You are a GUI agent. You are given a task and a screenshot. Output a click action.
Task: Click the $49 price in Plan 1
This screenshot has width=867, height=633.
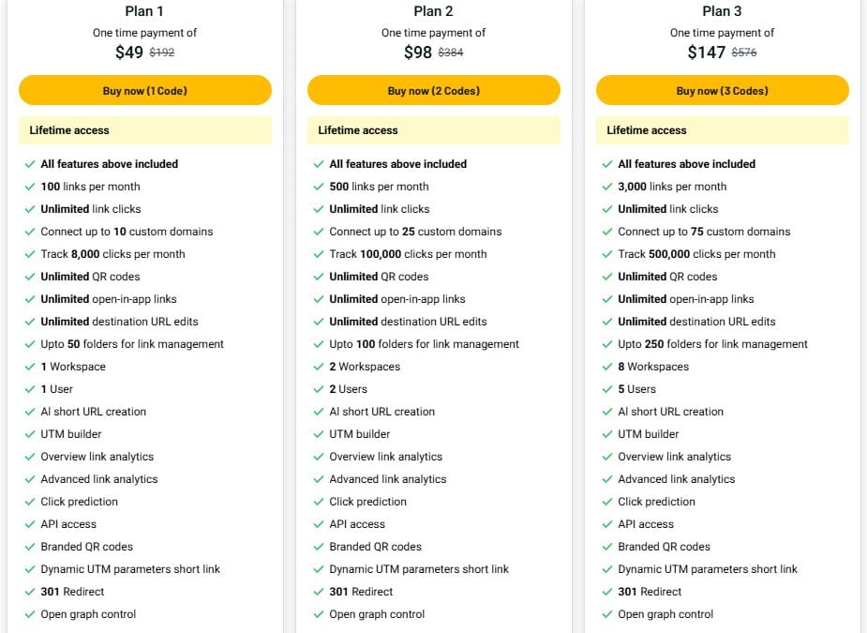click(118, 53)
